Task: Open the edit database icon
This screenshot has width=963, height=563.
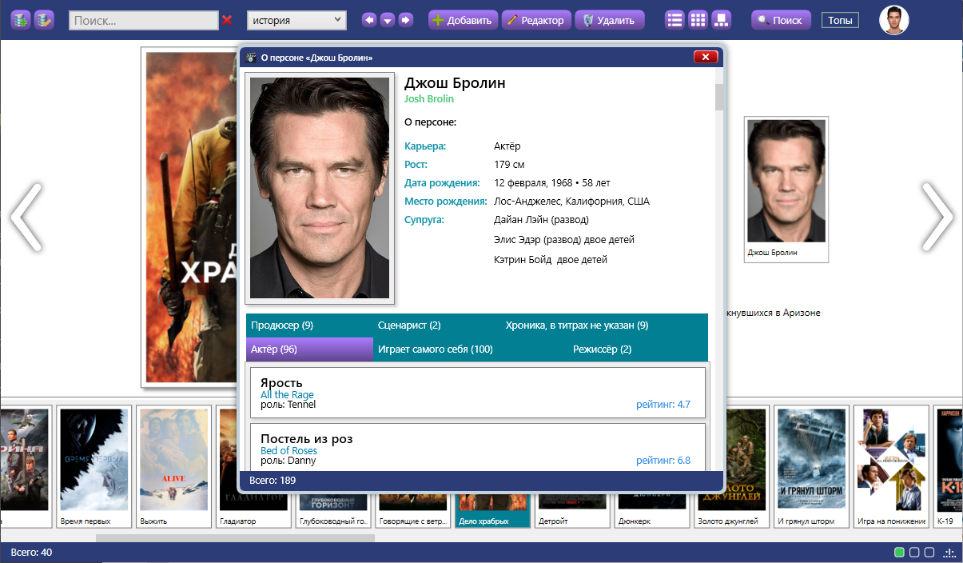Action: tap(44, 20)
